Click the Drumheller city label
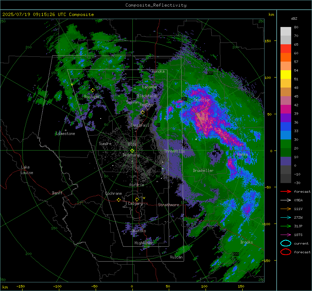 click(x=203, y=171)
